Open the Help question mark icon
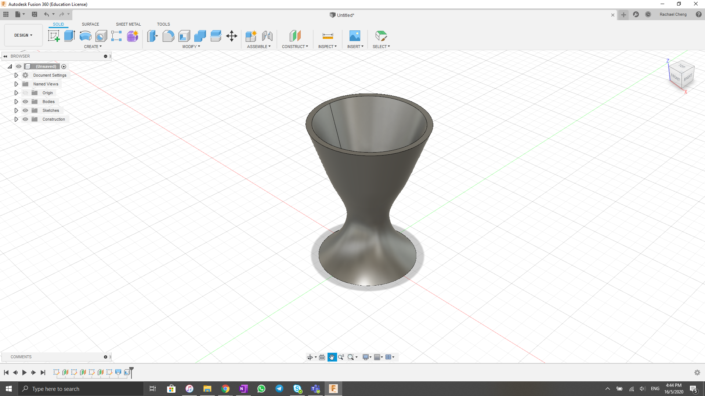 click(699, 14)
